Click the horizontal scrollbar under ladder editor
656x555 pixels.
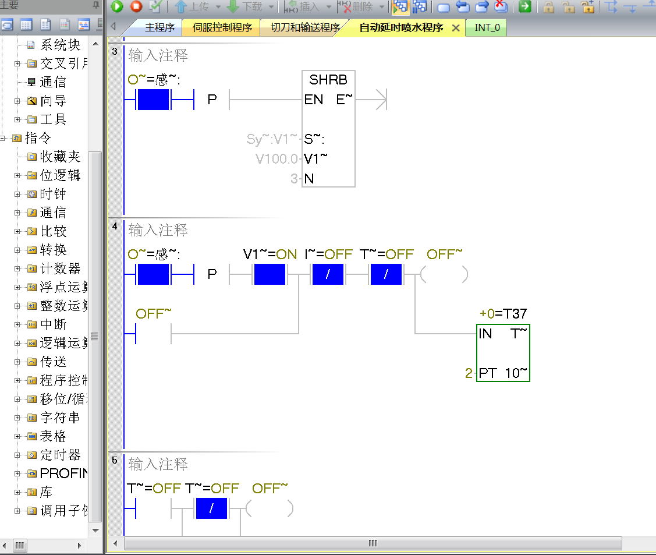(373, 543)
